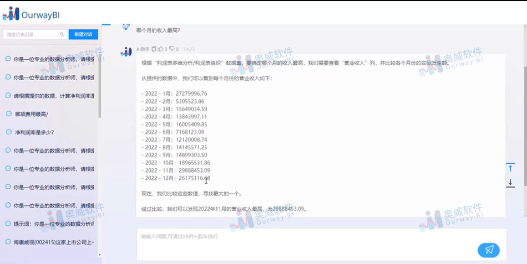527x264 pixels.
Task: Give the AI answer a thumbs up
Action: tap(161, 49)
